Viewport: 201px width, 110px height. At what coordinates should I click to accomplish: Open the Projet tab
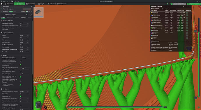[41, 4]
